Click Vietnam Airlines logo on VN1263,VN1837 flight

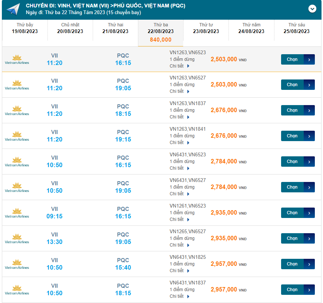[17, 111]
